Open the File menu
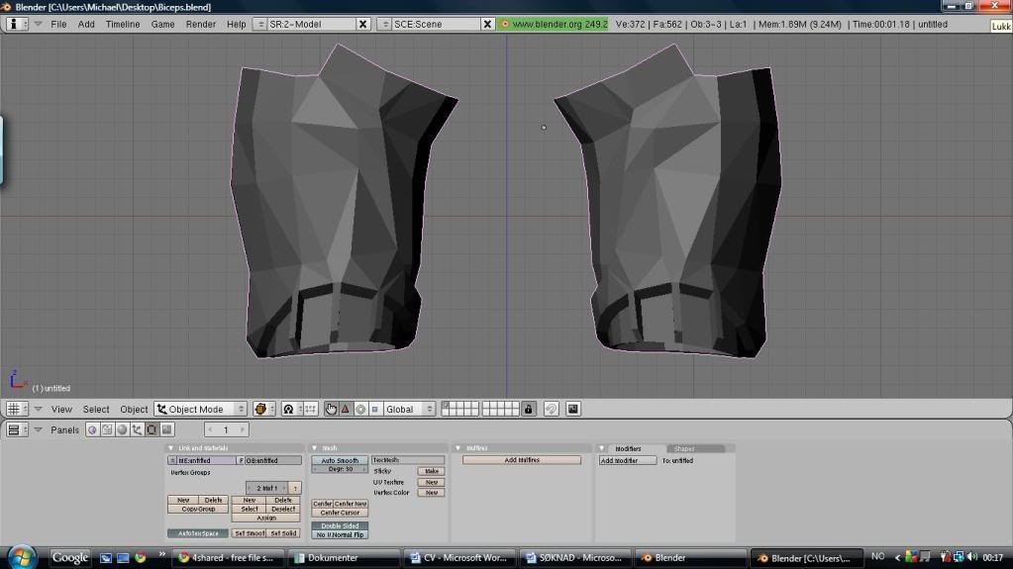This screenshot has height=569, width=1013. click(x=58, y=24)
